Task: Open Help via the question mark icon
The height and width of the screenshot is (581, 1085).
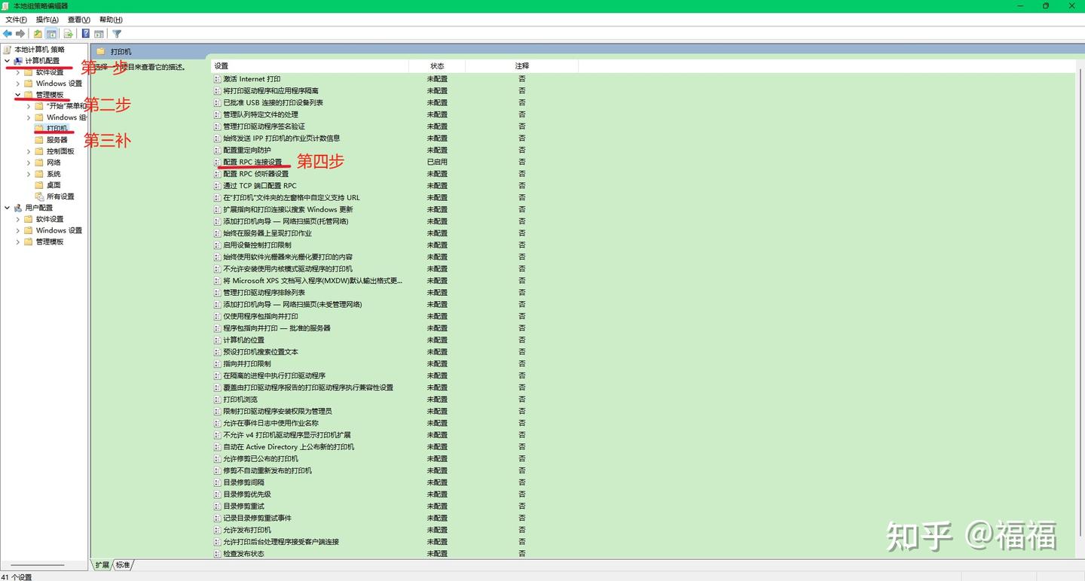Action: point(85,33)
